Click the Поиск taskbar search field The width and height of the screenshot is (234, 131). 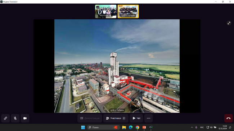(104, 127)
